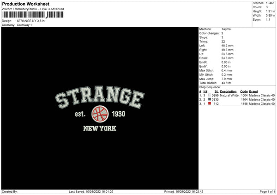Click the red thread color swatch
Viewport: 277px width, 195px height.
click(x=210, y=103)
